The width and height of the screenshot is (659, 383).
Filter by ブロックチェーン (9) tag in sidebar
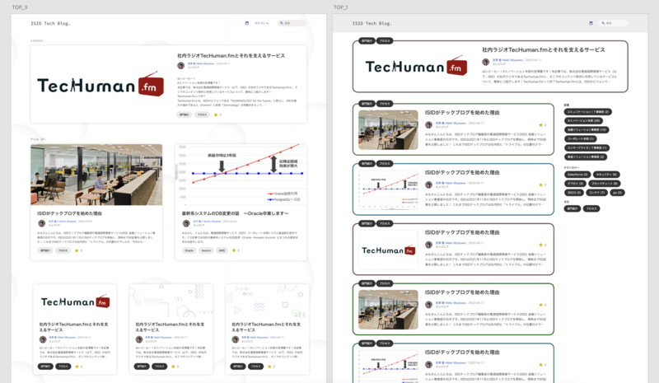(x=605, y=184)
